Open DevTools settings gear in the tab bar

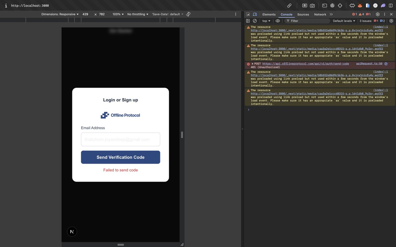[x=378, y=14]
